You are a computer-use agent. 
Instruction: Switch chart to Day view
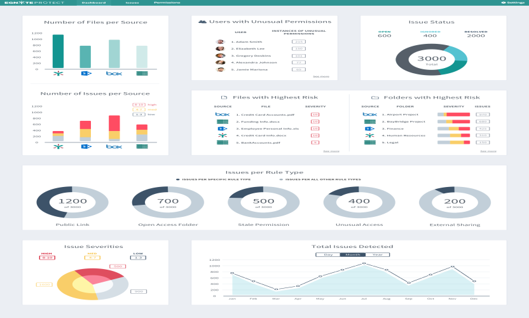[327, 254]
